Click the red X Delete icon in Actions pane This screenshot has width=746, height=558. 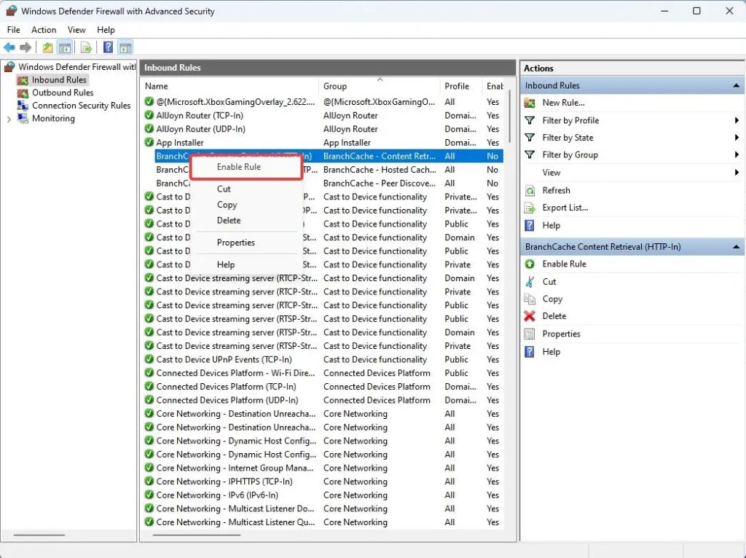(x=530, y=316)
